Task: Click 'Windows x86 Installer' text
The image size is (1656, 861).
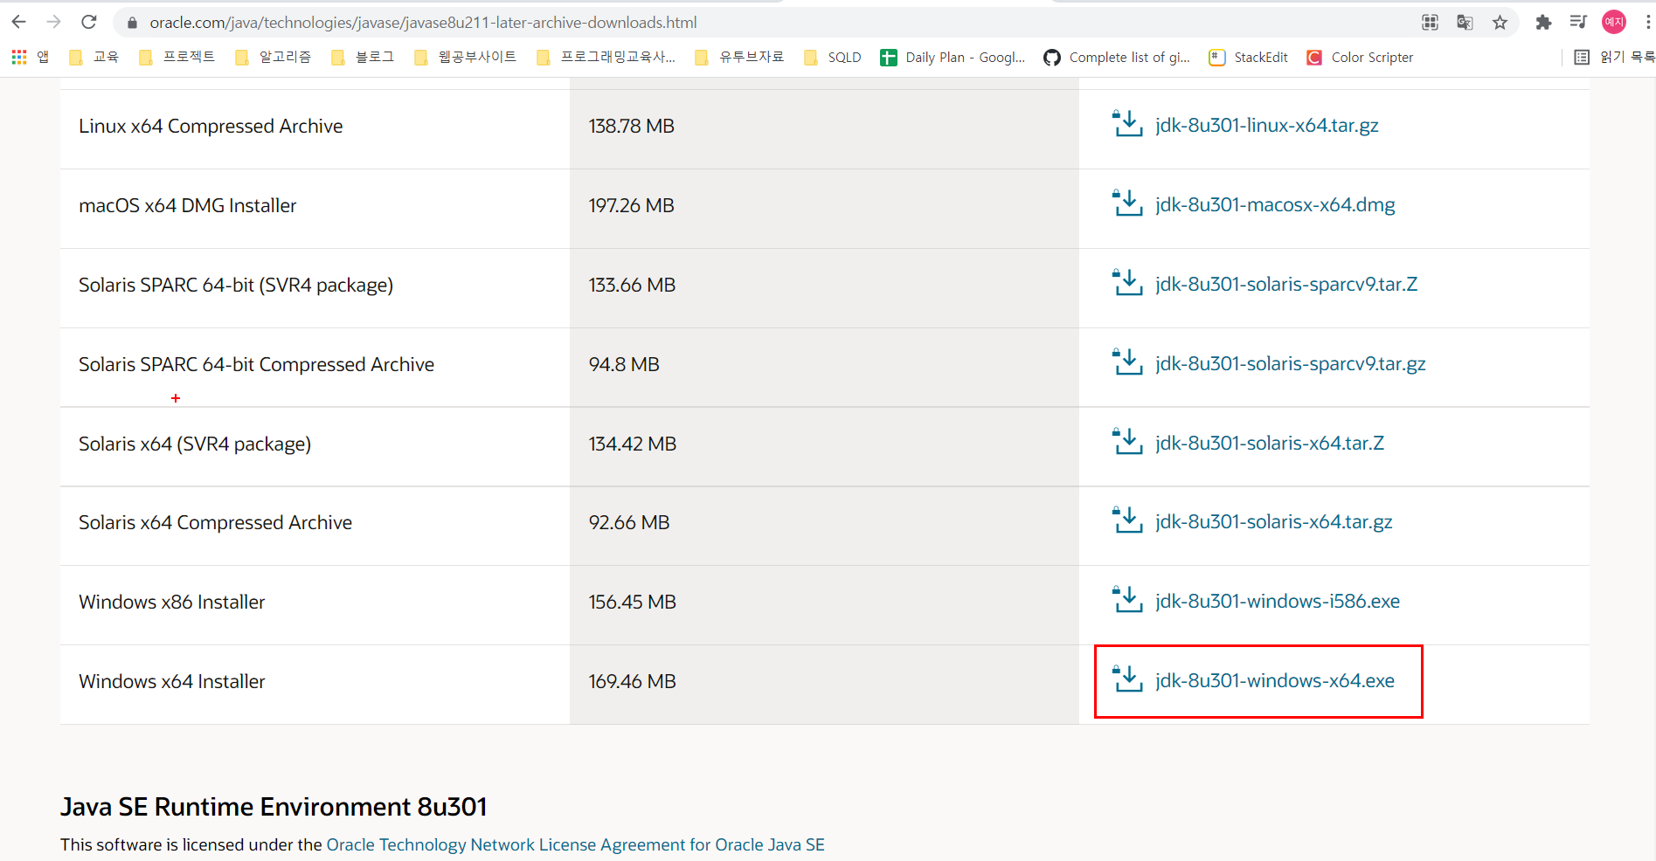Action: (x=171, y=602)
